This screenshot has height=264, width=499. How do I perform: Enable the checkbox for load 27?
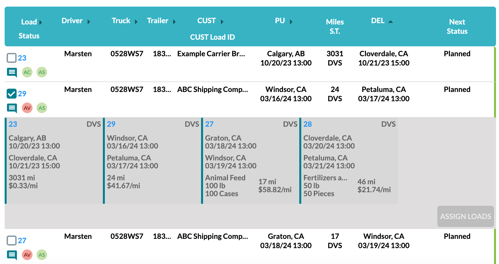click(11, 240)
